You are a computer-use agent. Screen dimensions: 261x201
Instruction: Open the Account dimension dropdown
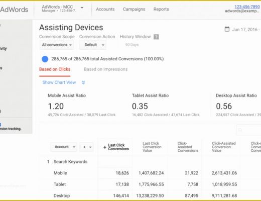[x=64, y=147]
